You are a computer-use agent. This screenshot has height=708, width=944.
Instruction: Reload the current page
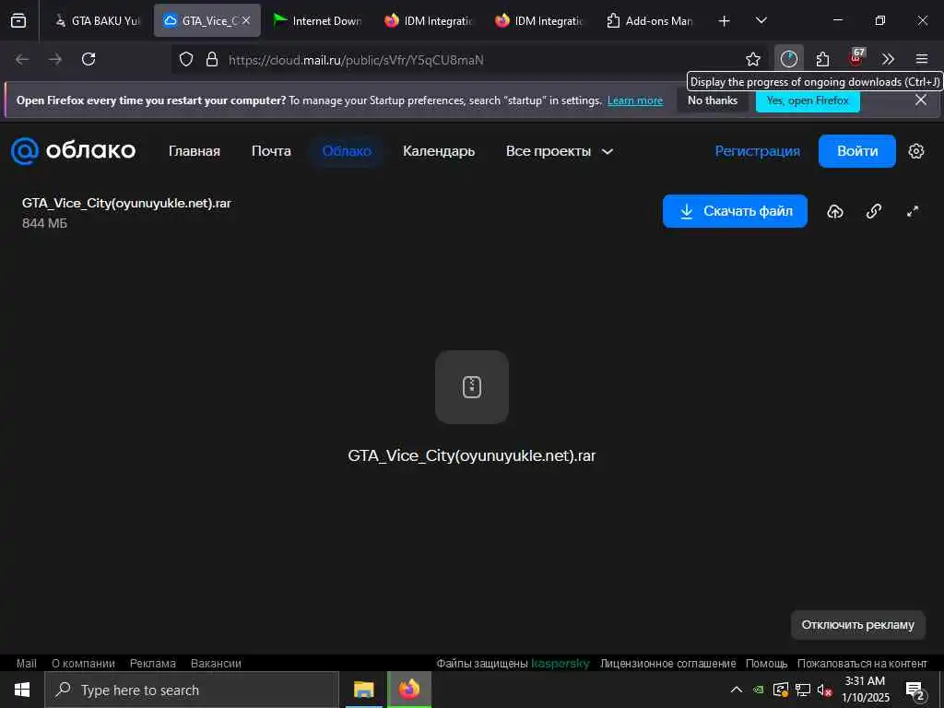(88, 59)
